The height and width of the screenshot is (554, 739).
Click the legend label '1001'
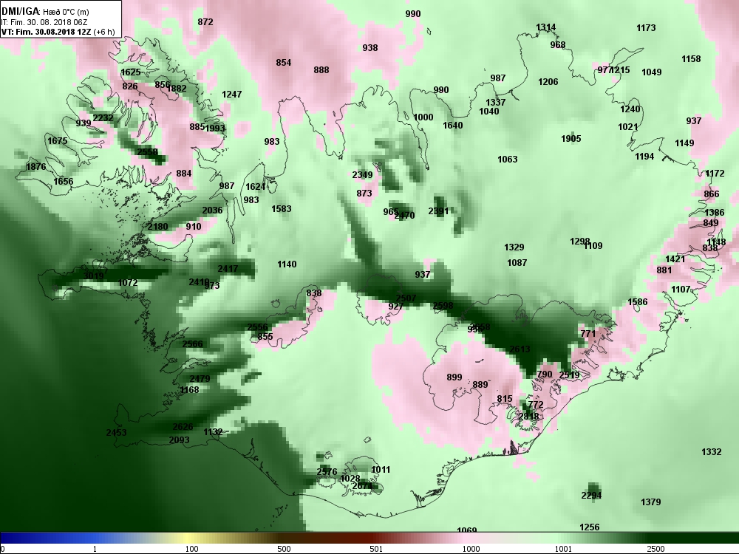coord(562,549)
